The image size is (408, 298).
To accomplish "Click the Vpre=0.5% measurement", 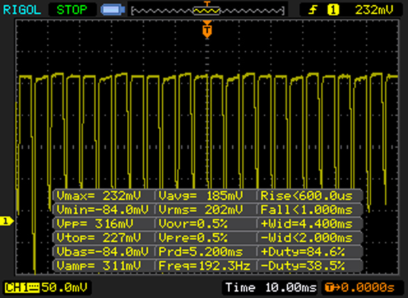I will (193, 238).
